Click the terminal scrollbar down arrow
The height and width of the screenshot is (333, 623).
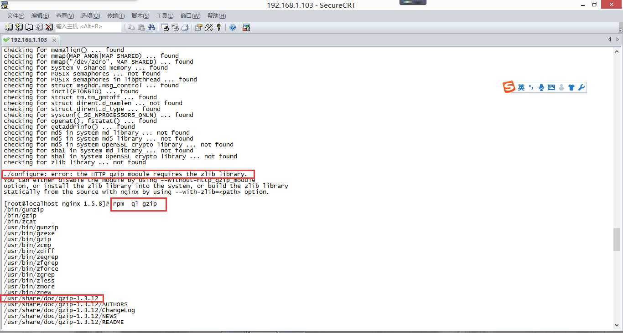[617, 324]
